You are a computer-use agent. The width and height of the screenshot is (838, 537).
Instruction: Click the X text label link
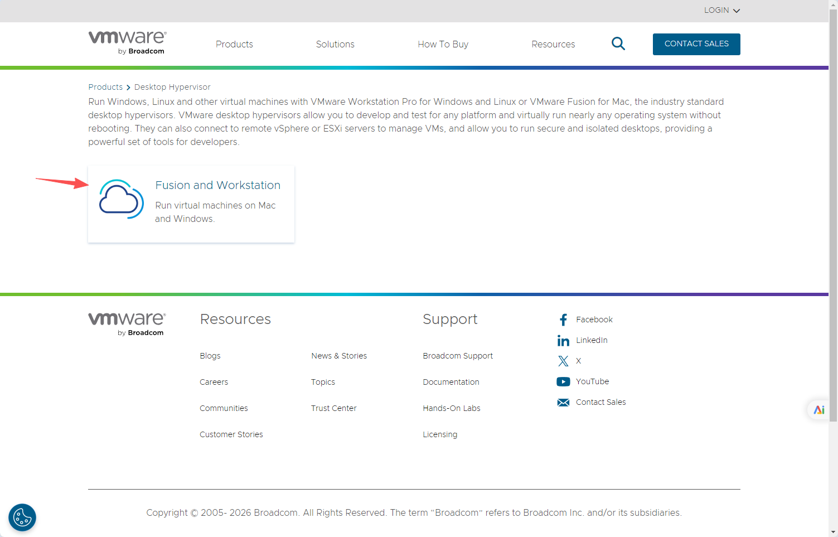(578, 361)
